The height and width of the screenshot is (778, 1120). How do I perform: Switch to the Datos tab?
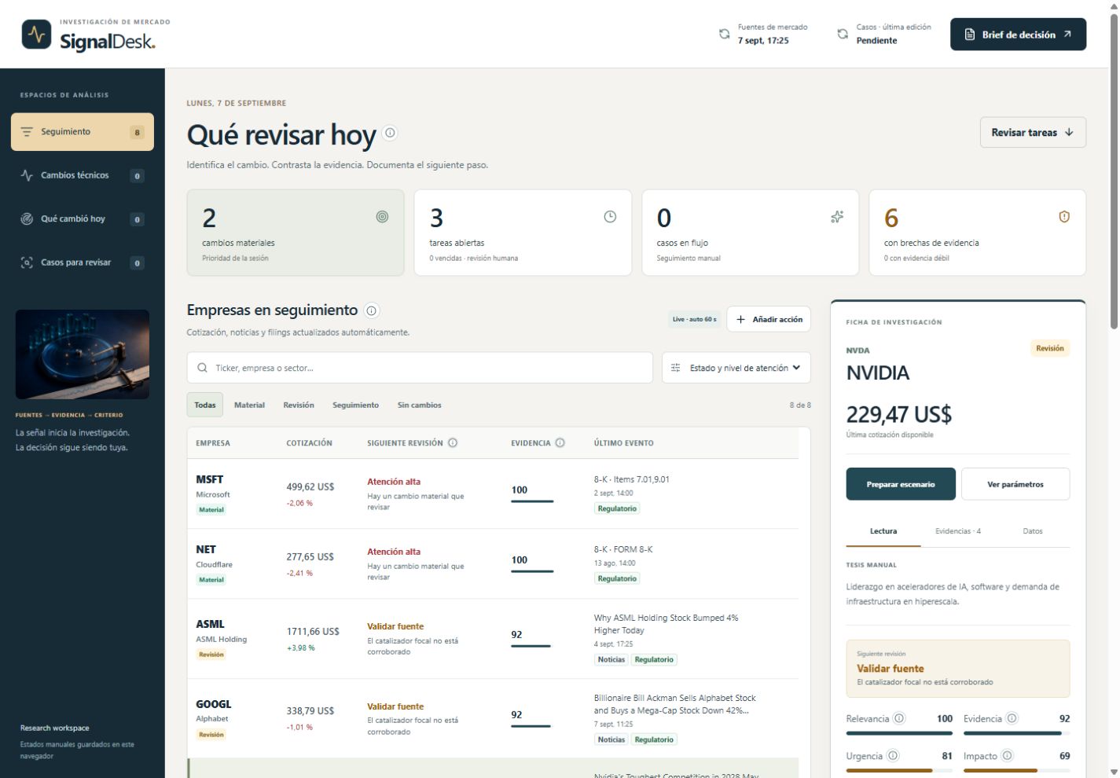1033,531
